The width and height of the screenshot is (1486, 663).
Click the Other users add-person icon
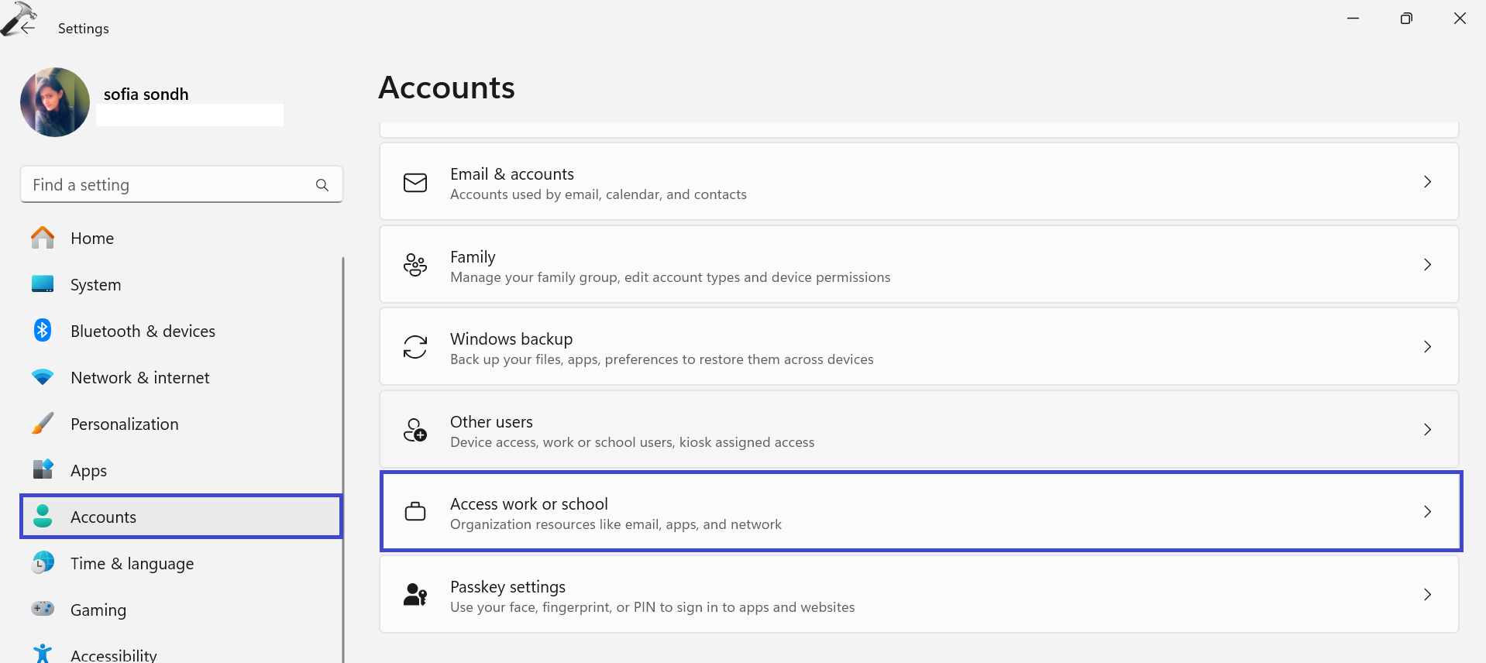[x=415, y=430]
